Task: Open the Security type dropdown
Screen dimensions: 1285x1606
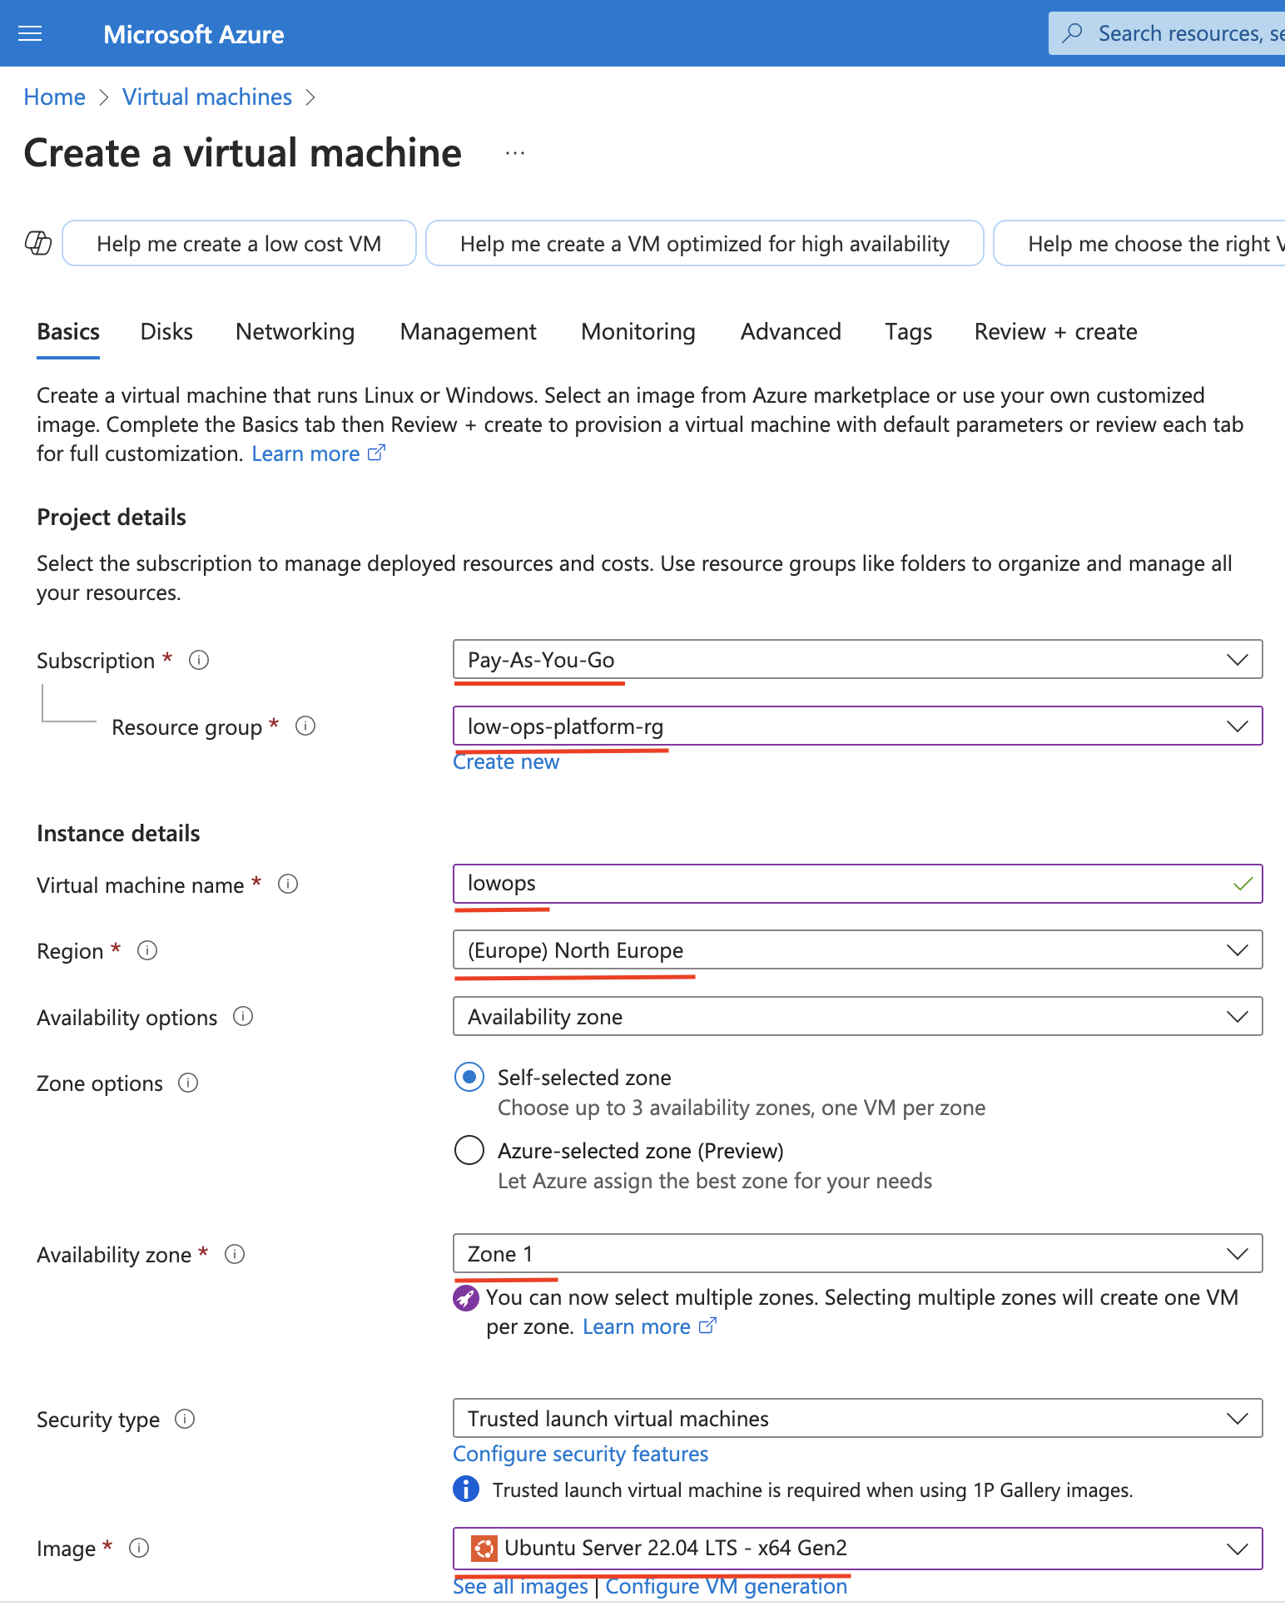Action: 858,1418
